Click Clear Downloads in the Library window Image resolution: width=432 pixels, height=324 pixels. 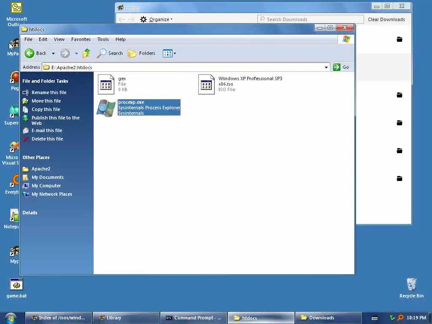coord(386,19)
